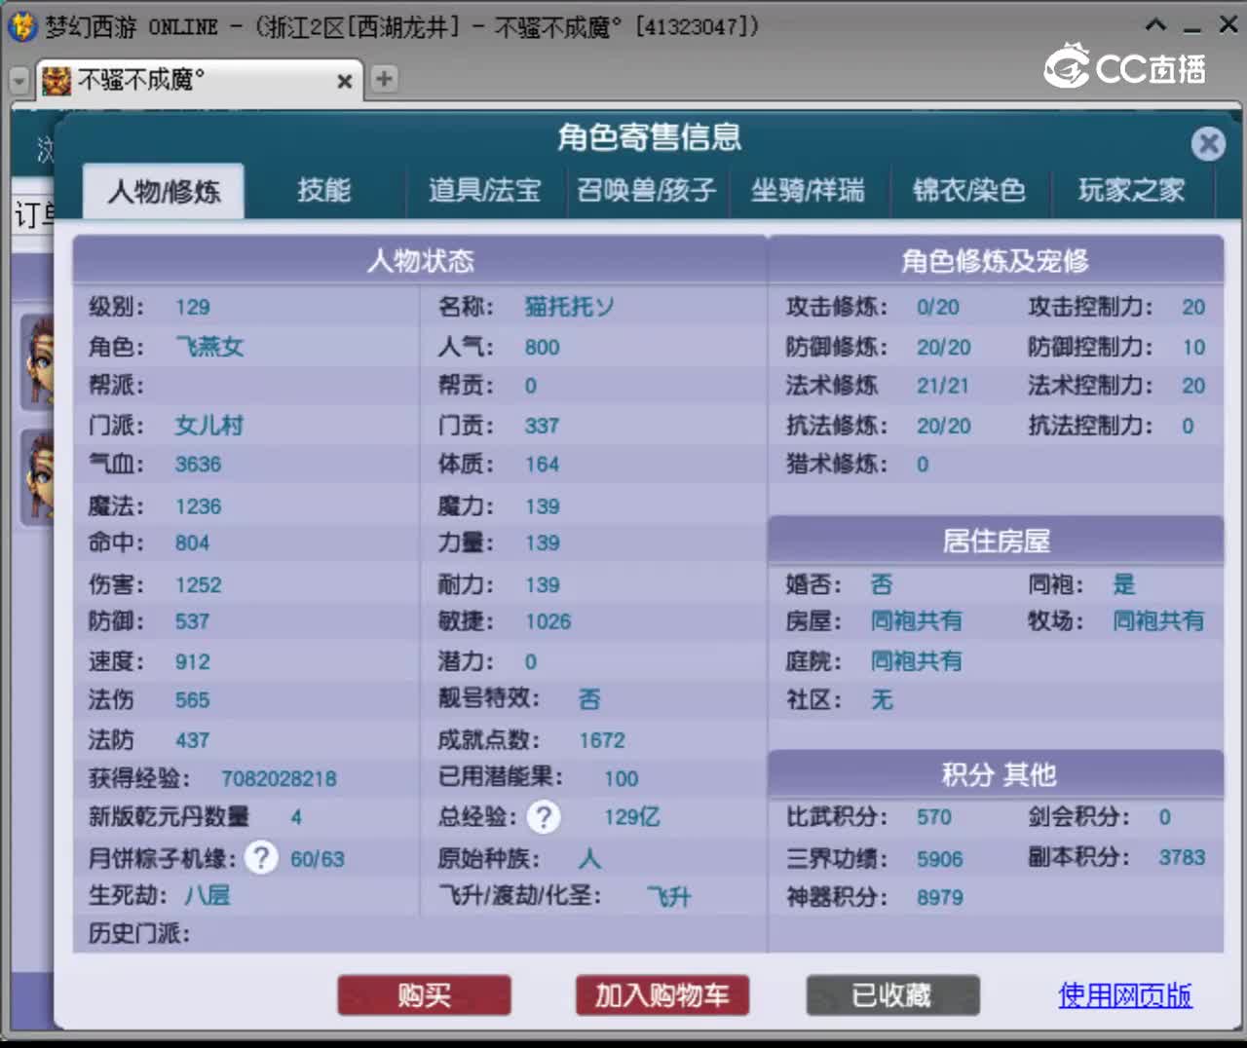Click the 加入购物车 button

[662, 995]
